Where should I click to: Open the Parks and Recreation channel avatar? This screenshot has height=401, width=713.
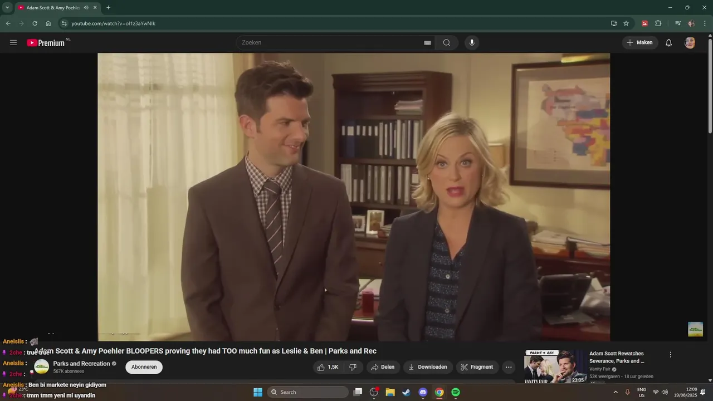(x=42, y=366)
